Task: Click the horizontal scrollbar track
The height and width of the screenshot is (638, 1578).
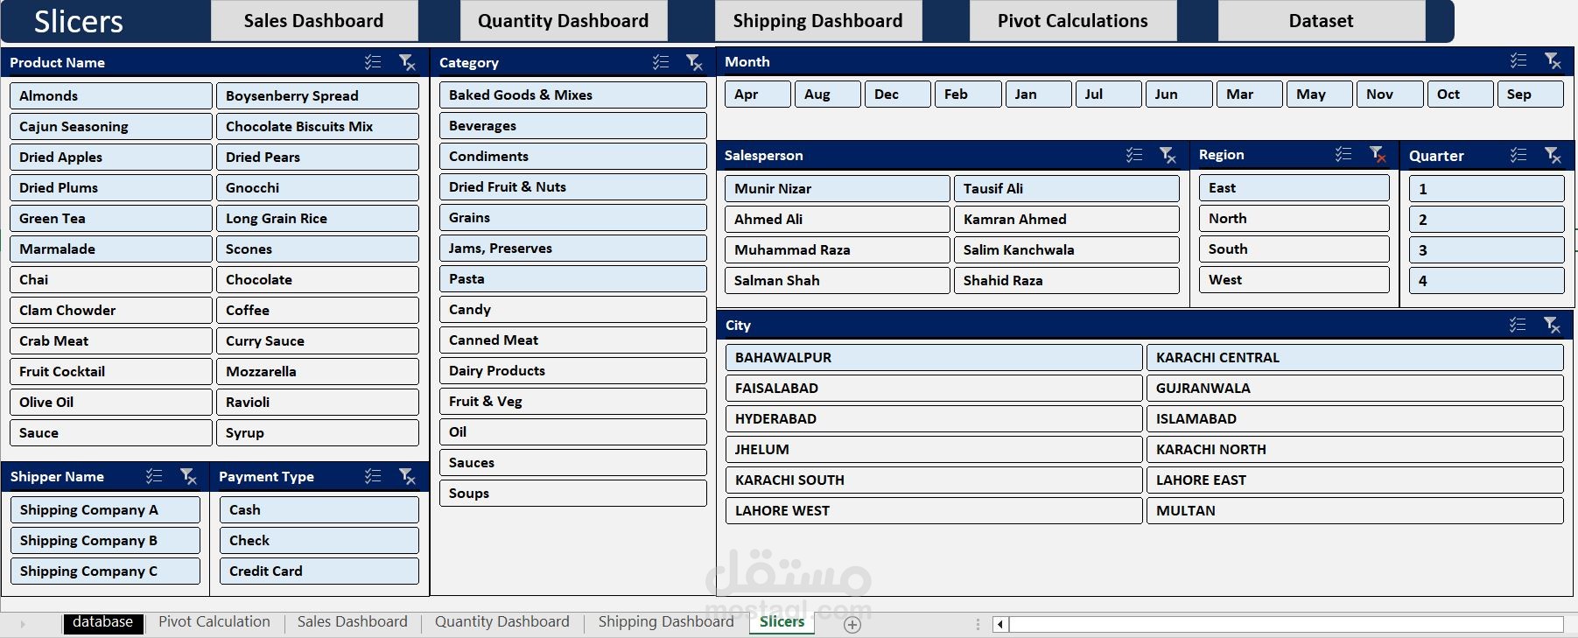Action: [x=1287, y=624]
